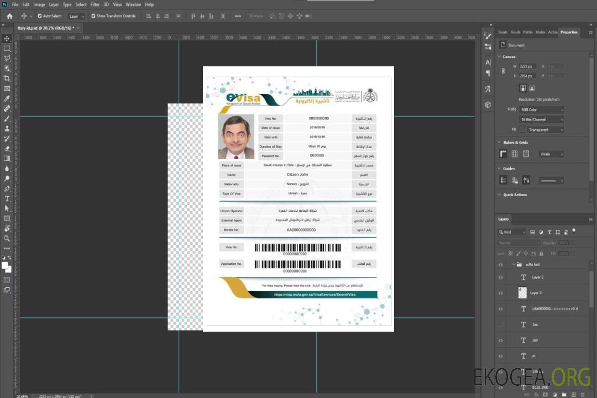Viewport: 597px width, 398px height.
Task: Toggle the Auto-Select checkbox
Action: tap(40, 16)
